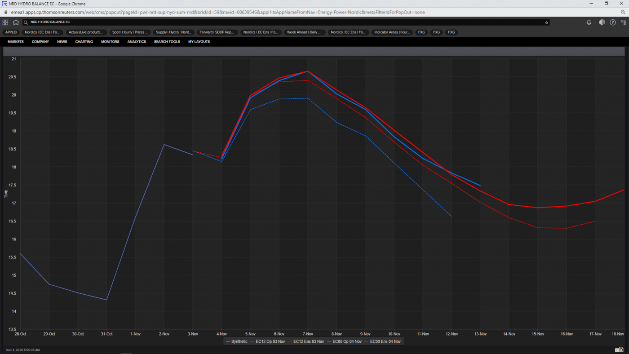Open the user profile avatar
Screen dimensions: 629x354
(x=602, y=22)
